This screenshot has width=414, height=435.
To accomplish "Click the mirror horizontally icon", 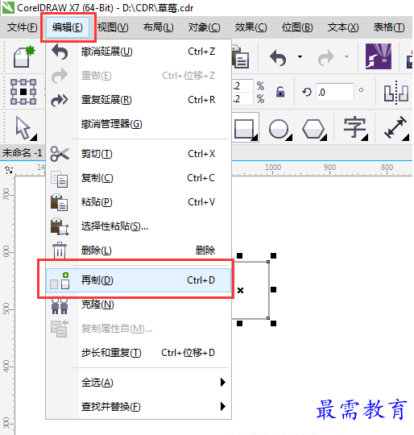I will [x=396, y=93].
